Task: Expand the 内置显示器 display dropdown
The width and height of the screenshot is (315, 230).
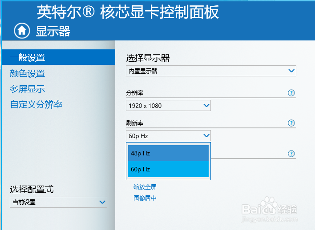Action: [x=211, y=71]
